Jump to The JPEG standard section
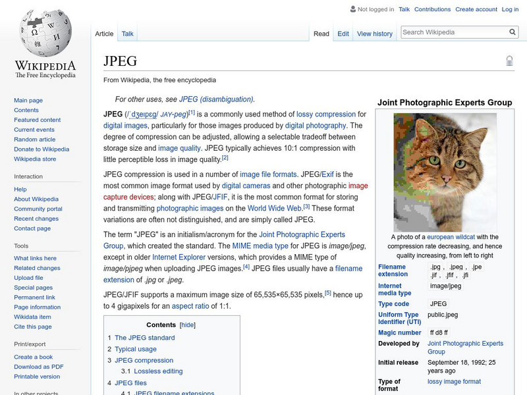This screenshot has height=395, width=527. 145,338
